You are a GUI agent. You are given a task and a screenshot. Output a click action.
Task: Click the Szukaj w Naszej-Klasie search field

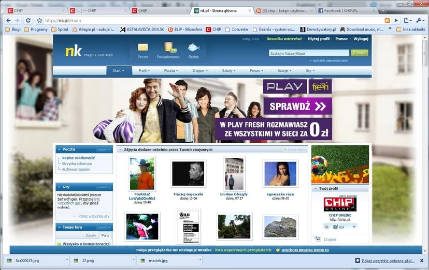(x=309, y=53)
